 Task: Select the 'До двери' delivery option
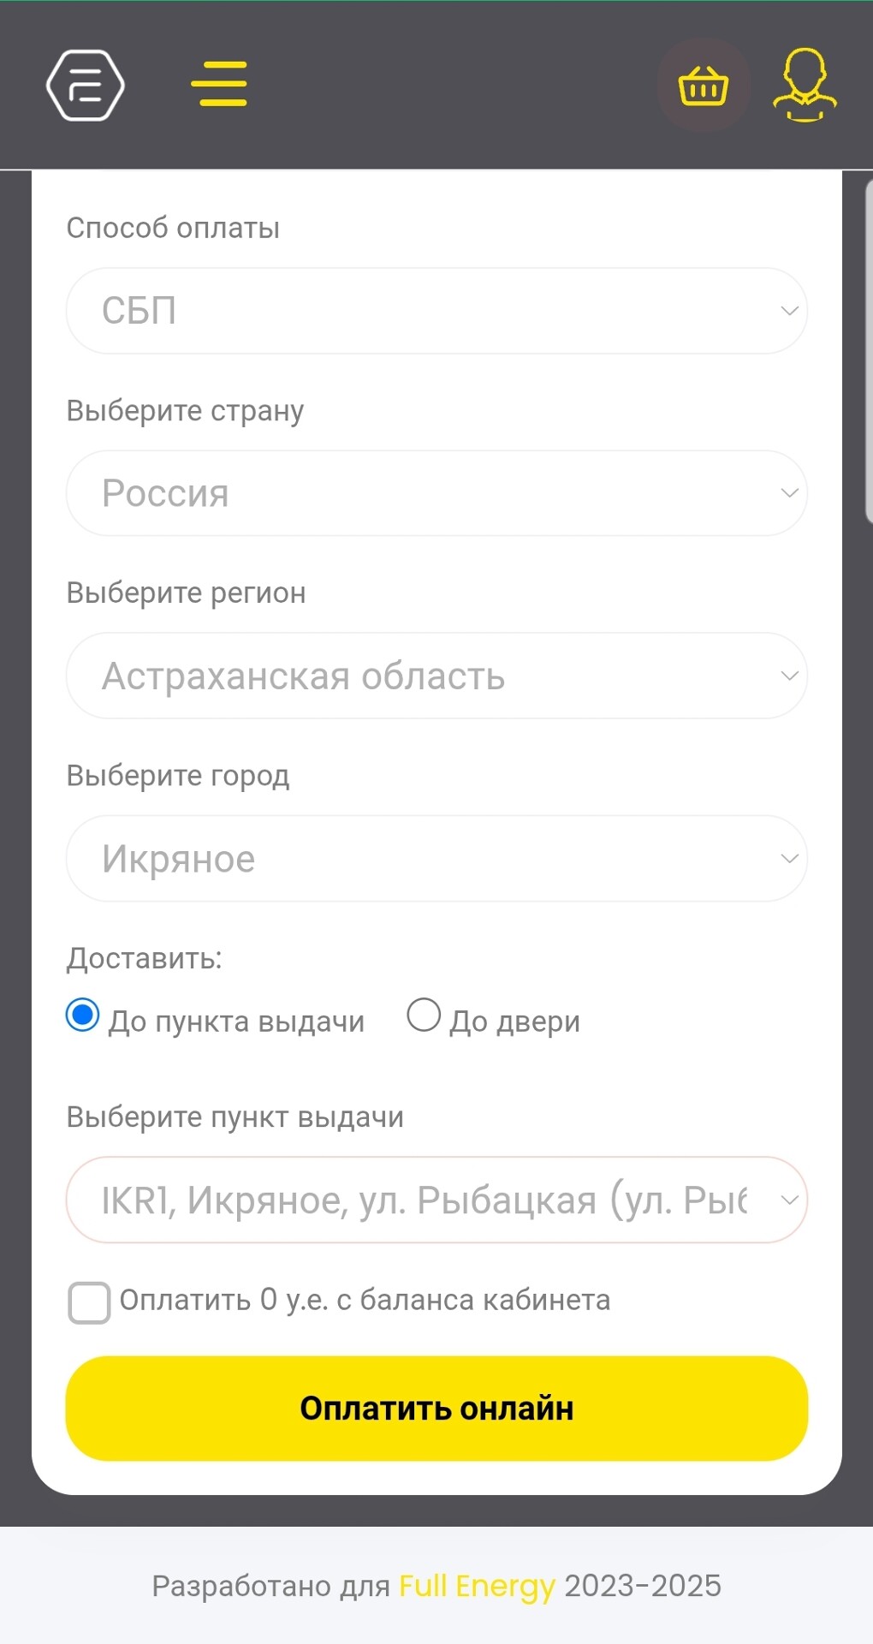coord(424,1016)
